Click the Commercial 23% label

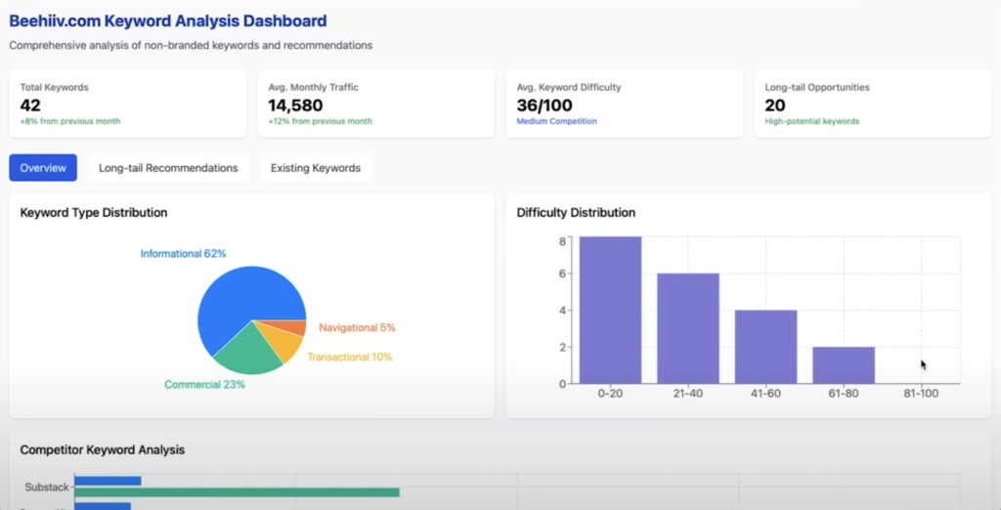click(x=204, y=384)
